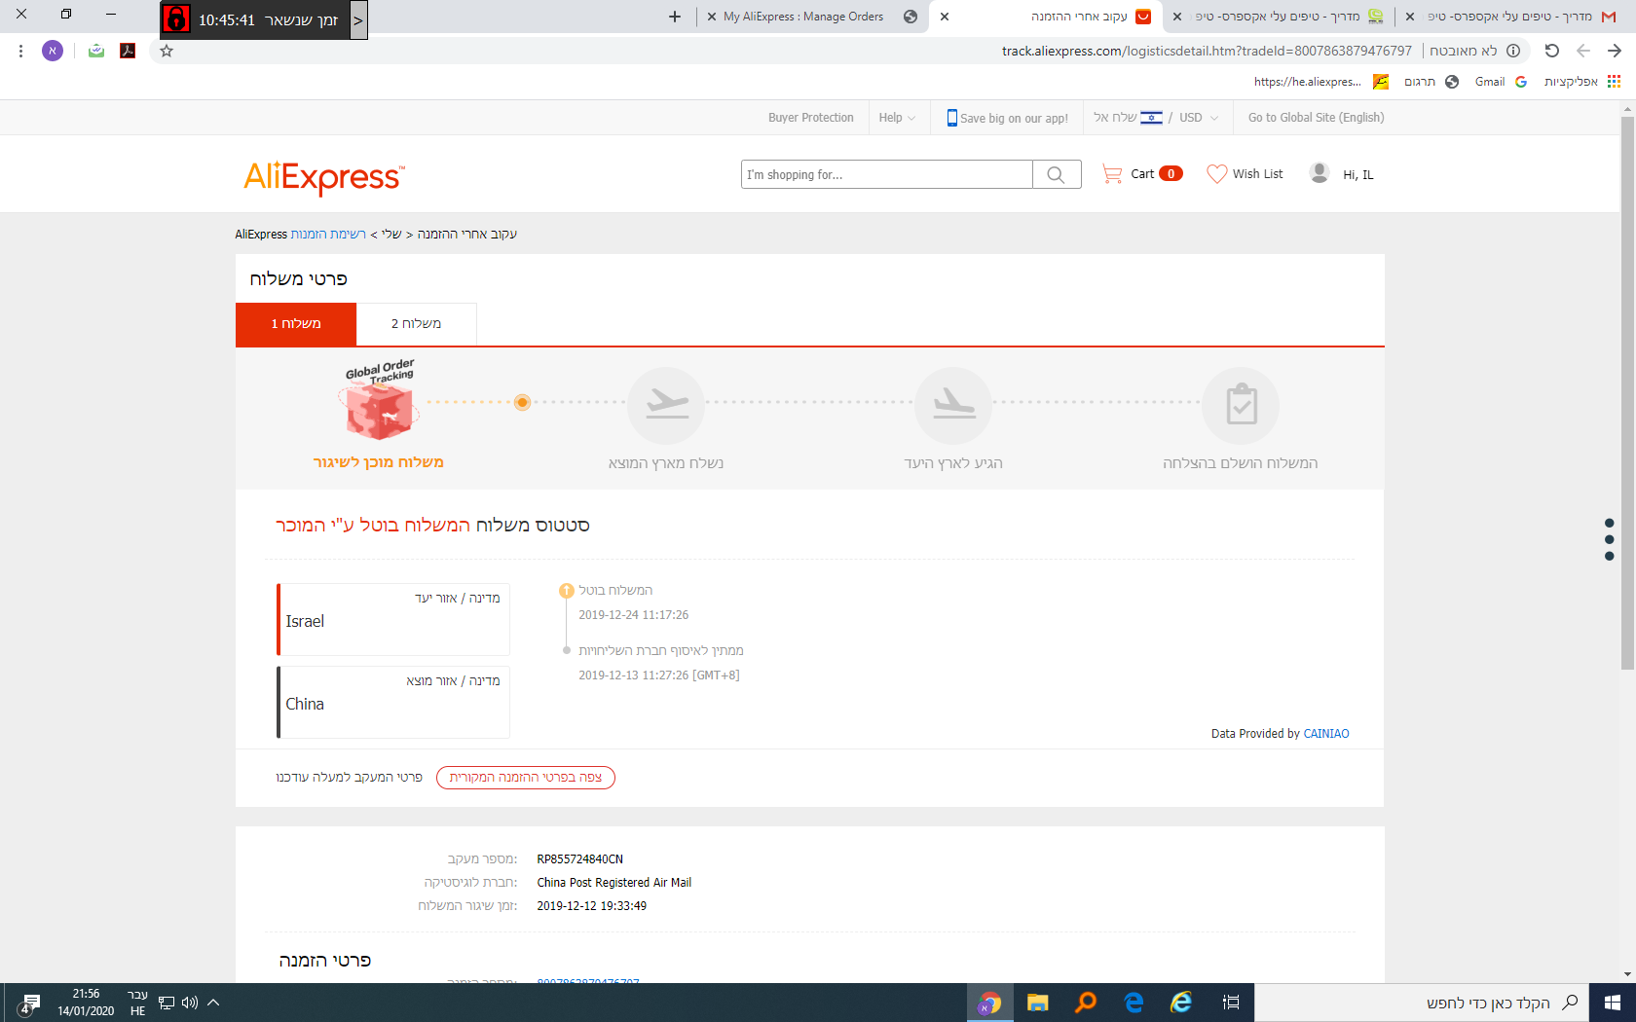Click the China origin card
Image resolution: width=1636 pixels, height=1022 pixels.
[393, 702]
